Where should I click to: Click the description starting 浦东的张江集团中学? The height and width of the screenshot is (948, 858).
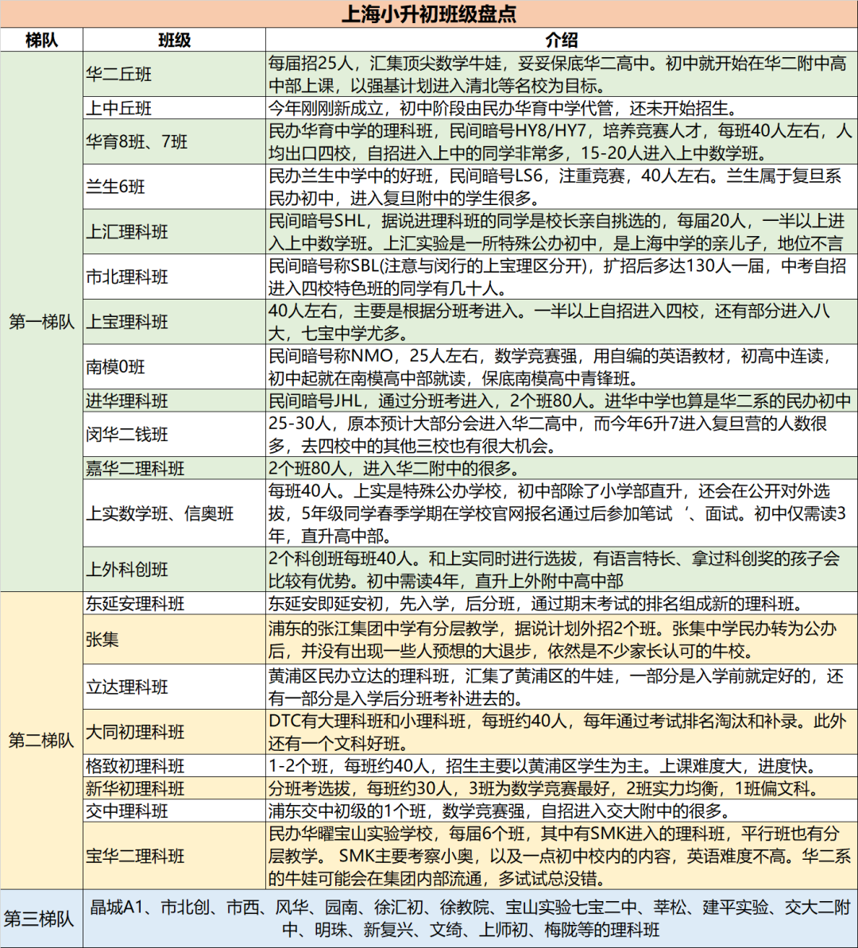(x=561, y=640)
